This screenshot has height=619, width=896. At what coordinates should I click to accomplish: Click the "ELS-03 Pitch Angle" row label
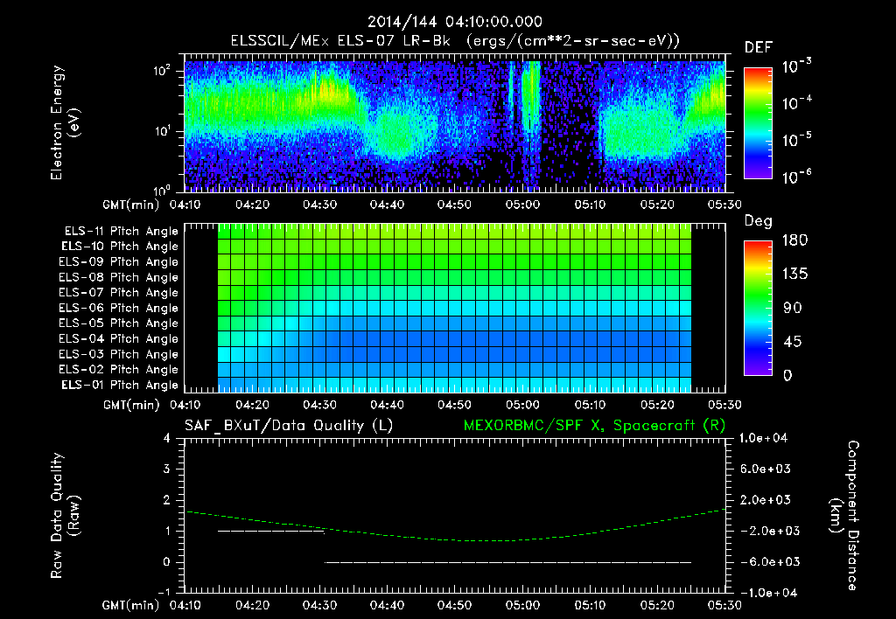pos(119,355)
